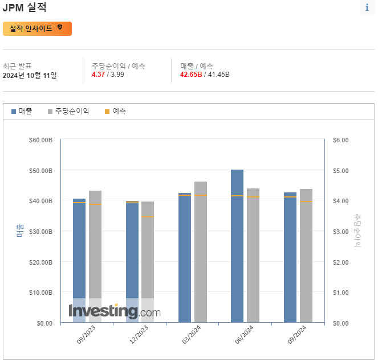
Task: Click the $50.00B left axis label
Action: tap(40, 171)
